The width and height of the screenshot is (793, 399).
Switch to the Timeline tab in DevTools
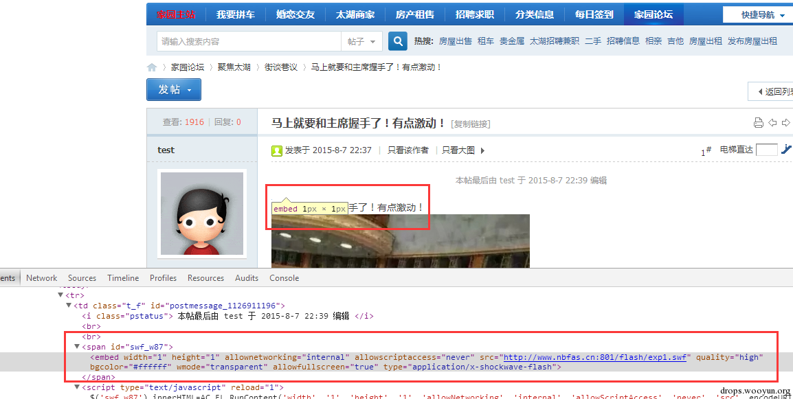pos(123,278)
